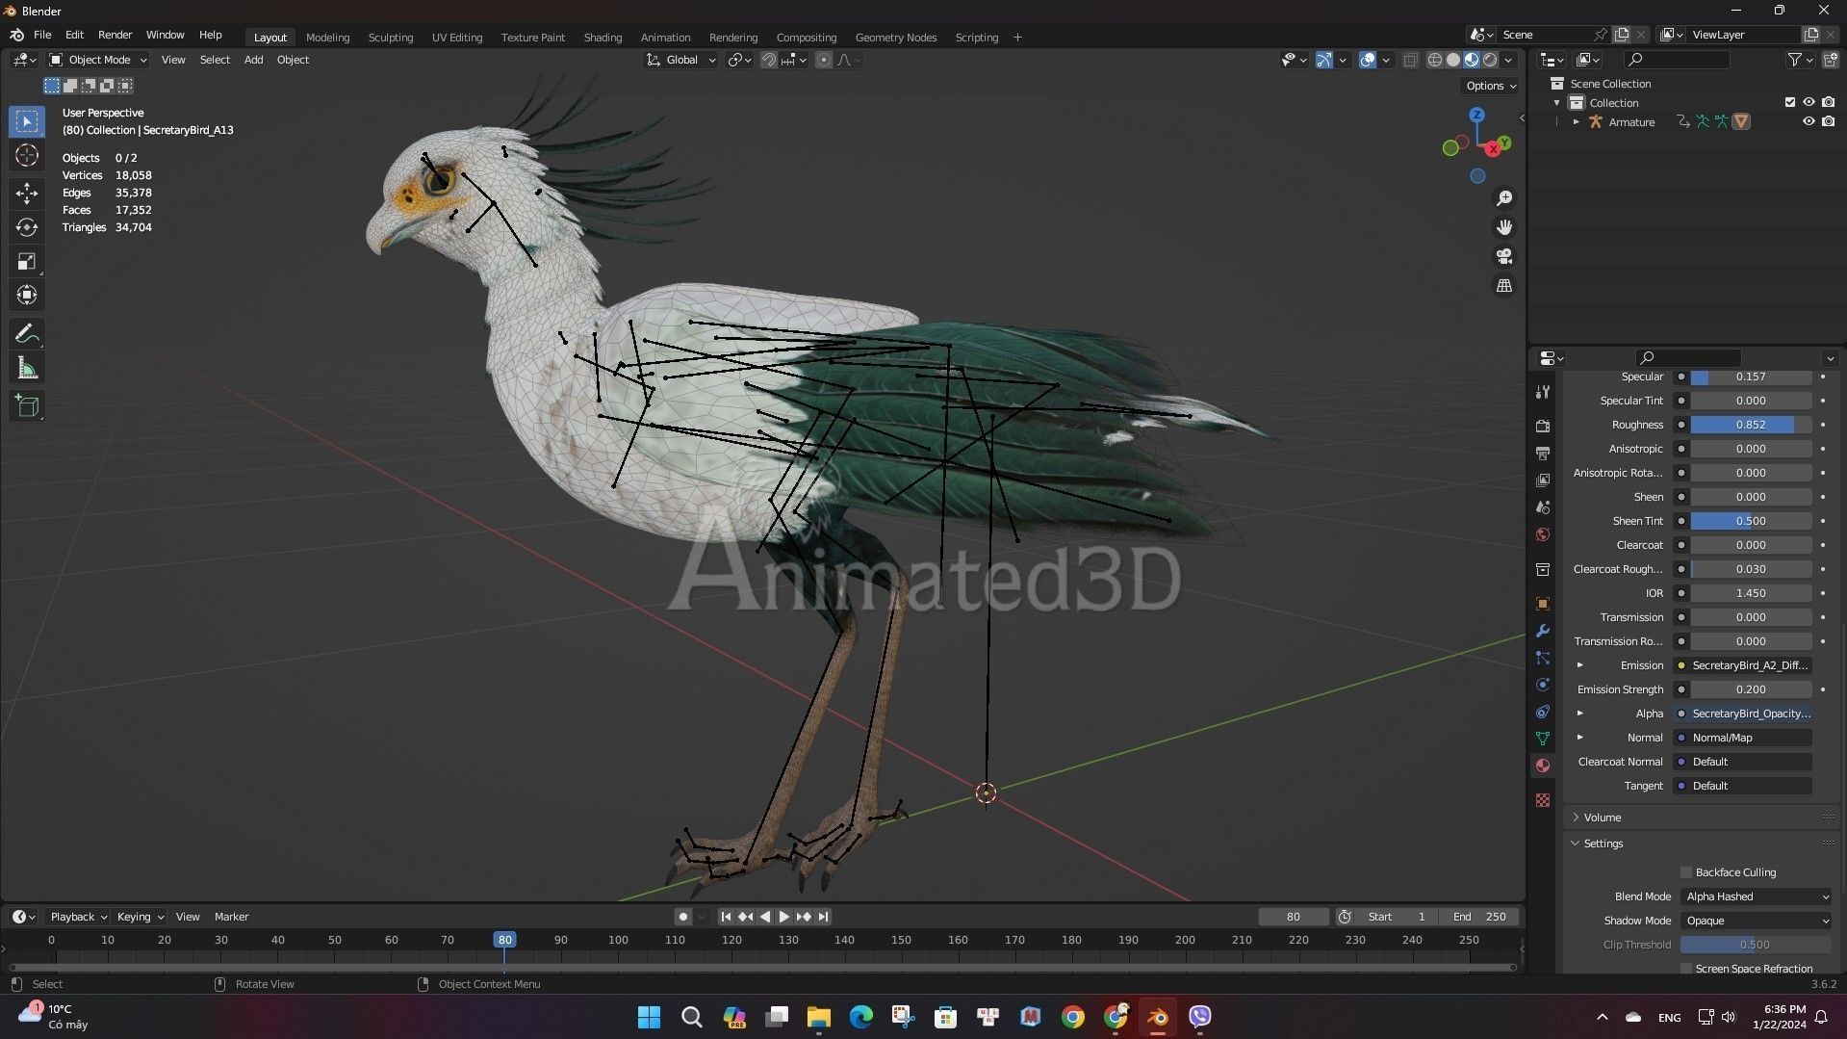Open the Options dropdown in viewport
Screen dimensions: 1847x1039
tap(1490, 86)
